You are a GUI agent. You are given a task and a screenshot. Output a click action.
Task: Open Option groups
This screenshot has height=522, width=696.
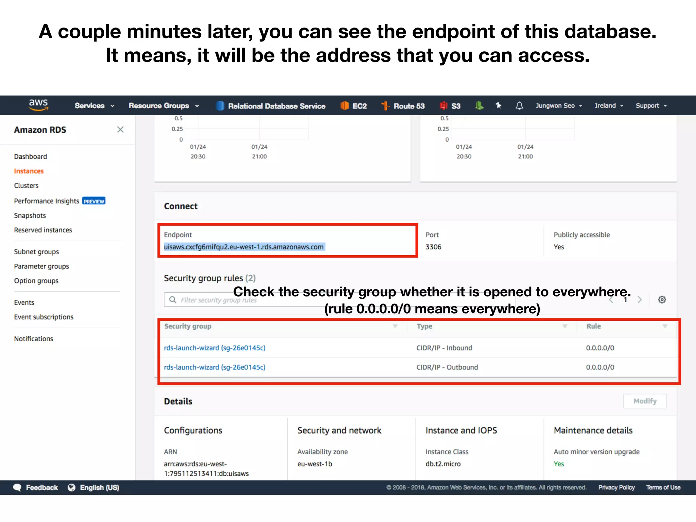(36, 281)
